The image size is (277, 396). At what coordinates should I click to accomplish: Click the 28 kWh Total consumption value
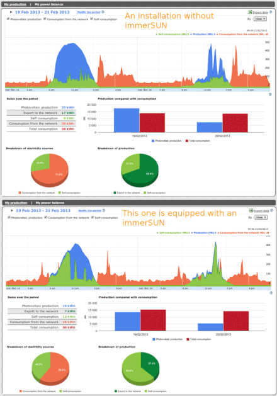point(68,129)
